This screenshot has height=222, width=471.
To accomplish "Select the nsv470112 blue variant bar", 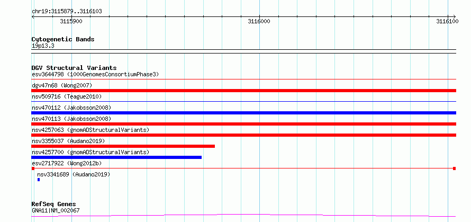I will point(243,113).
